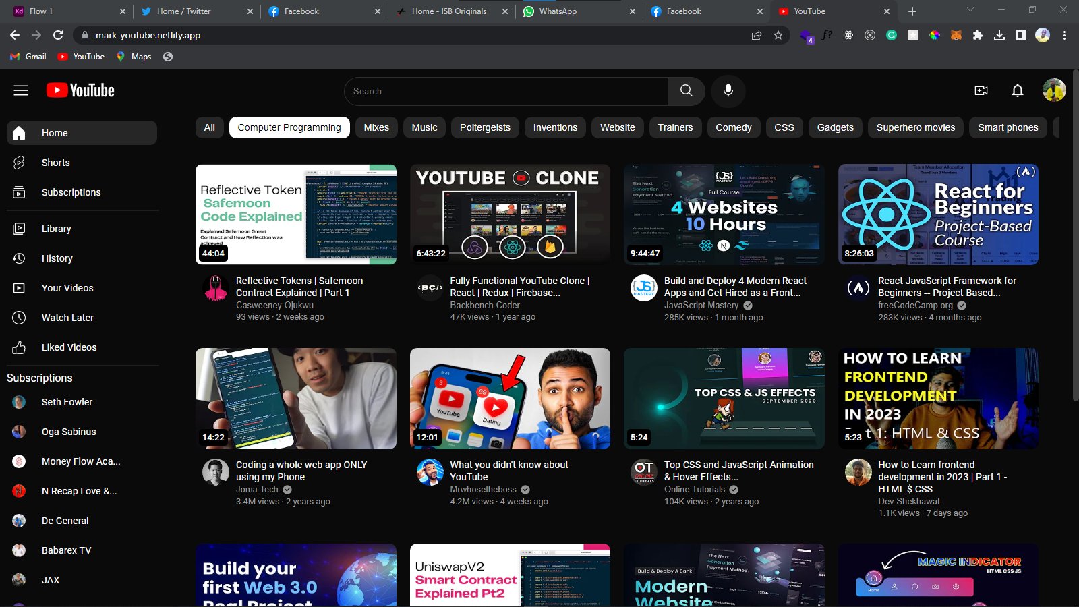1079x607 pixels.
Task: Play Reflective Token Safemoon thumbnail
Action: coord(296,214)
